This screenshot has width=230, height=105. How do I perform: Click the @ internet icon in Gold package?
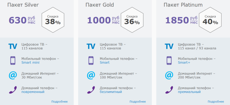click(91, 75)
